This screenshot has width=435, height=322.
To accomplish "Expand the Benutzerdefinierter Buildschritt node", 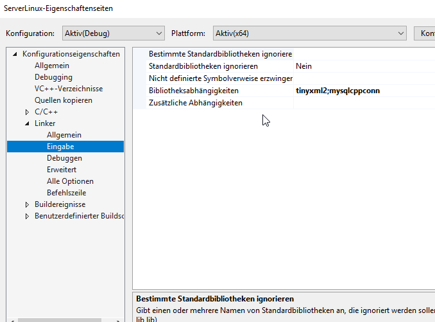I will coord(27,216).
